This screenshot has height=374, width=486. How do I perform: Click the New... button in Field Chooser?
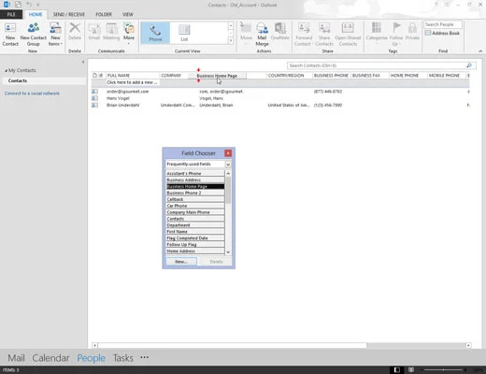pos(181,262)
